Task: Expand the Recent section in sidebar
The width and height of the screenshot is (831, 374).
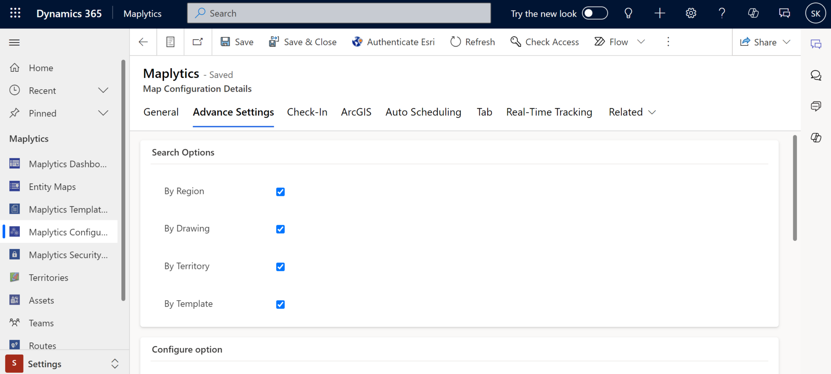Action: pyautogui.click(x=103, y=90)
